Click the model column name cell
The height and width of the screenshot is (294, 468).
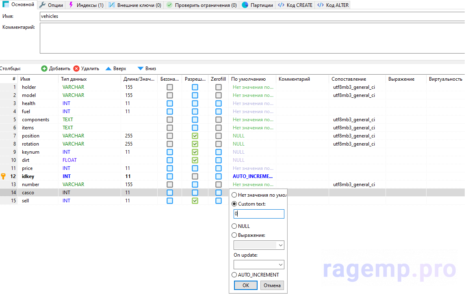click(29, 95)
